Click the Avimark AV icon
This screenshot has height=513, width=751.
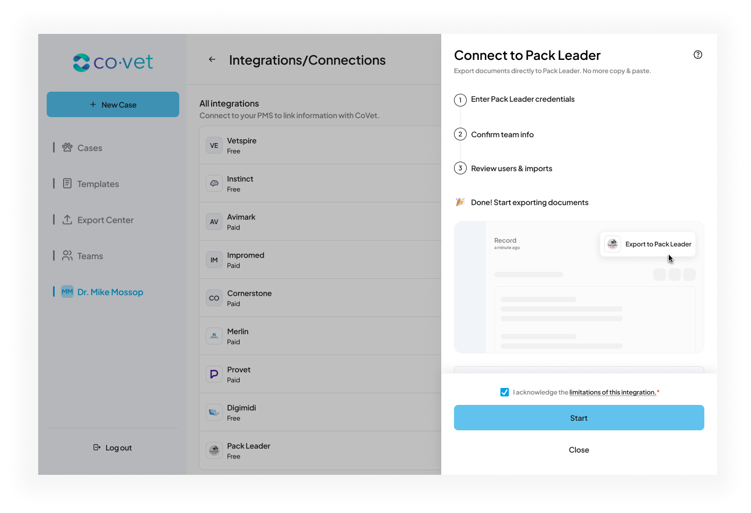coord(214,222)
